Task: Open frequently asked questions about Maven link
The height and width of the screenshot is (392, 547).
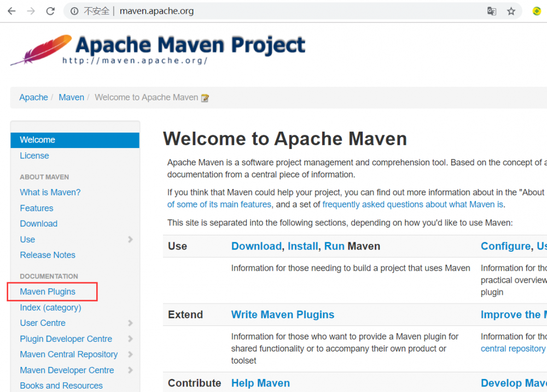Action: 412,204
